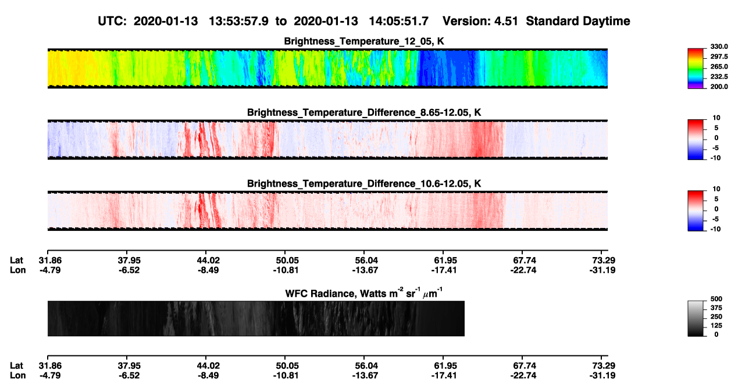Click the '500' grayscale colorbar tick label
The image size is (756, 388).
point(718,299)
